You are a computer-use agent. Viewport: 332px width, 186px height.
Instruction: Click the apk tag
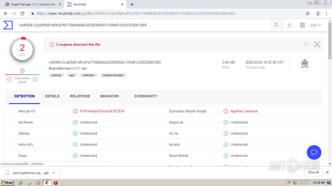[72, 75]
